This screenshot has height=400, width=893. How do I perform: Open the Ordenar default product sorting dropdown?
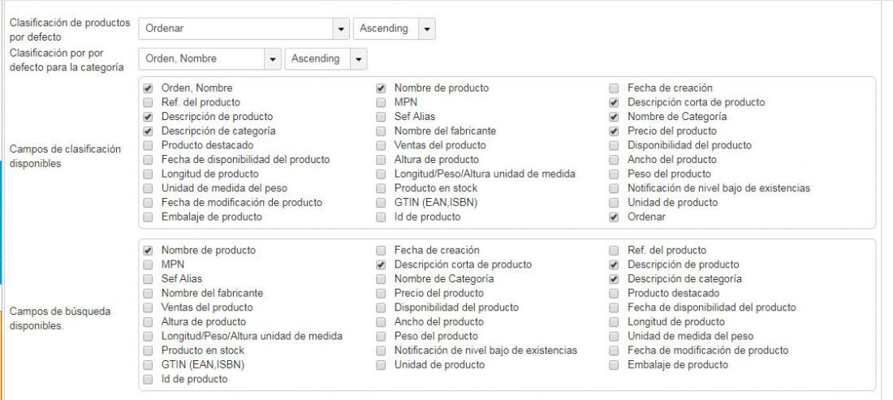pos(244,28)
